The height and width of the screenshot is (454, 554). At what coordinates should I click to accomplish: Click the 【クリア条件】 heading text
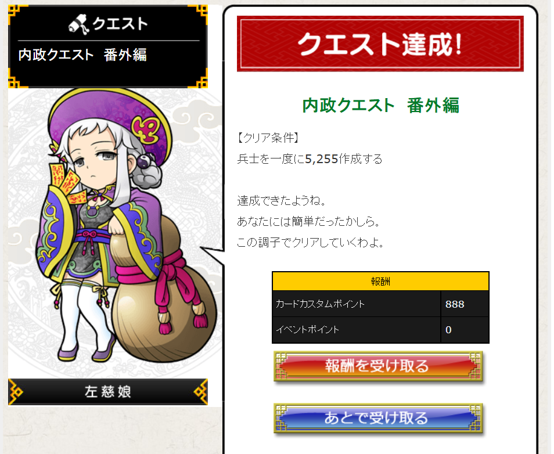tap(268, 138)
